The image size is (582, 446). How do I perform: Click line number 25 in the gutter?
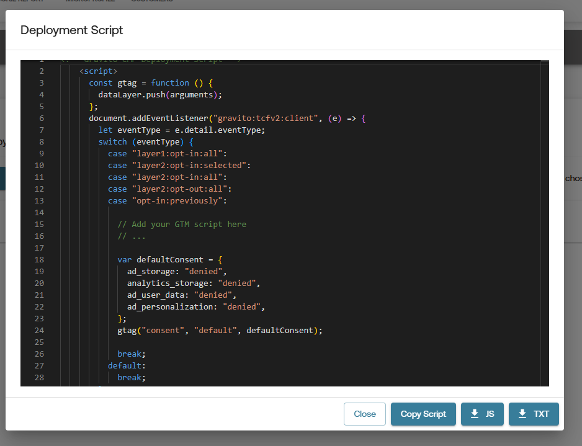(x=39, y=342)
